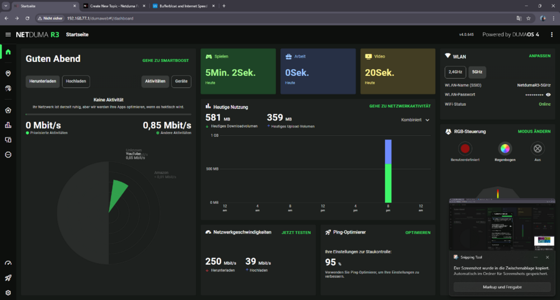Click the bar chart icon in sidebar
This screenshot has height=300, width=560.
[x=8, y=125]
